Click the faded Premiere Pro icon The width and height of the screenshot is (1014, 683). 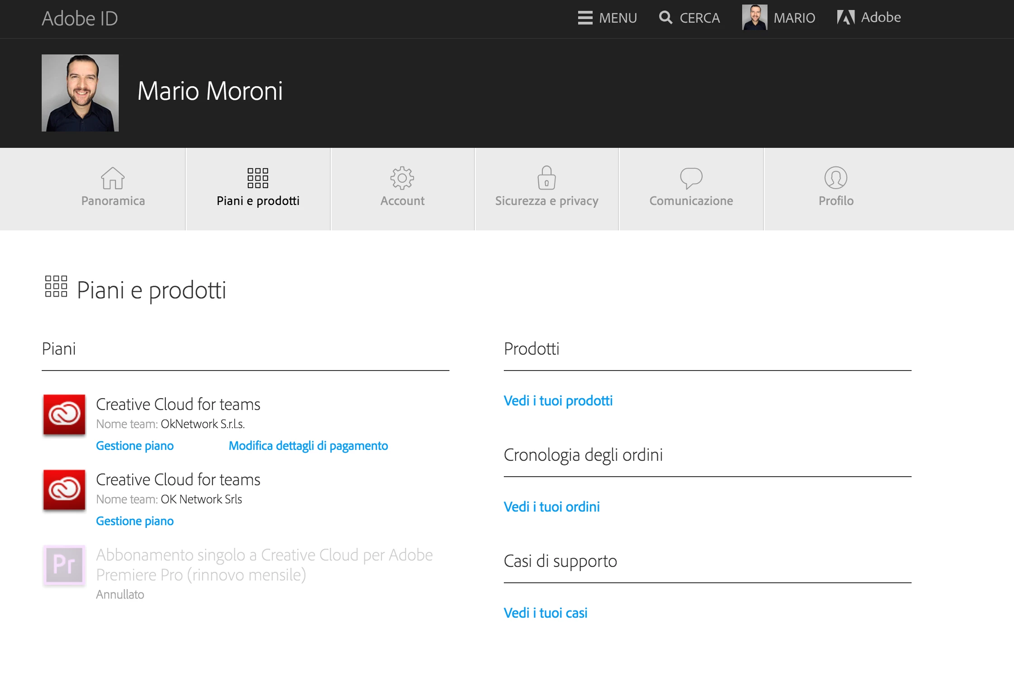coord(64,565)
